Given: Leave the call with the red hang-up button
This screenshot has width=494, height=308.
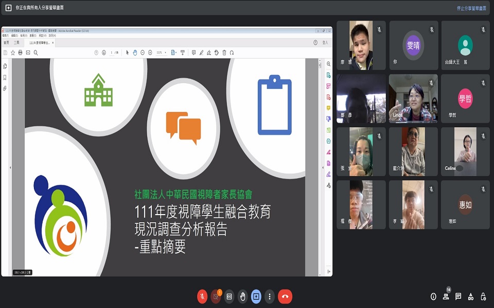Looking at the screenshot, I should point(285,296).
